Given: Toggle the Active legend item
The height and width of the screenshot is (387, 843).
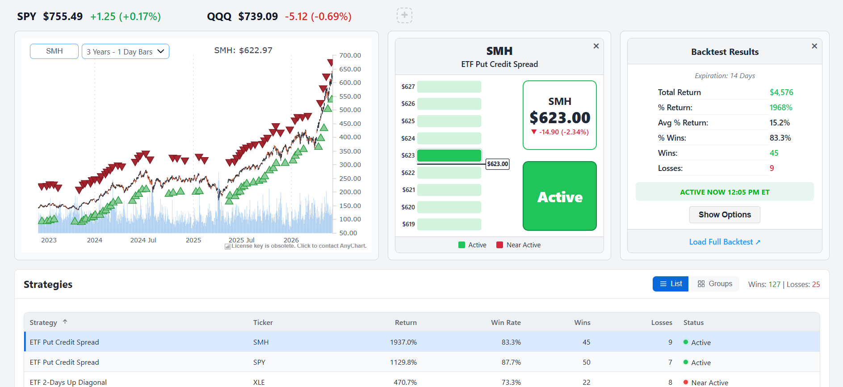Looking at the screenshot, I should 472,245.
